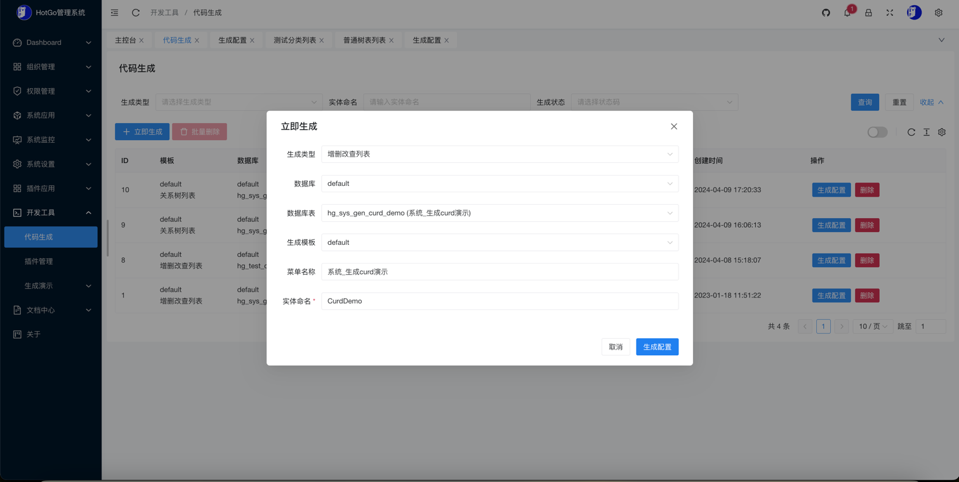This screenshot has height=482, width=959.
Task: Click the table density icon
Action: tap(927, 132)
